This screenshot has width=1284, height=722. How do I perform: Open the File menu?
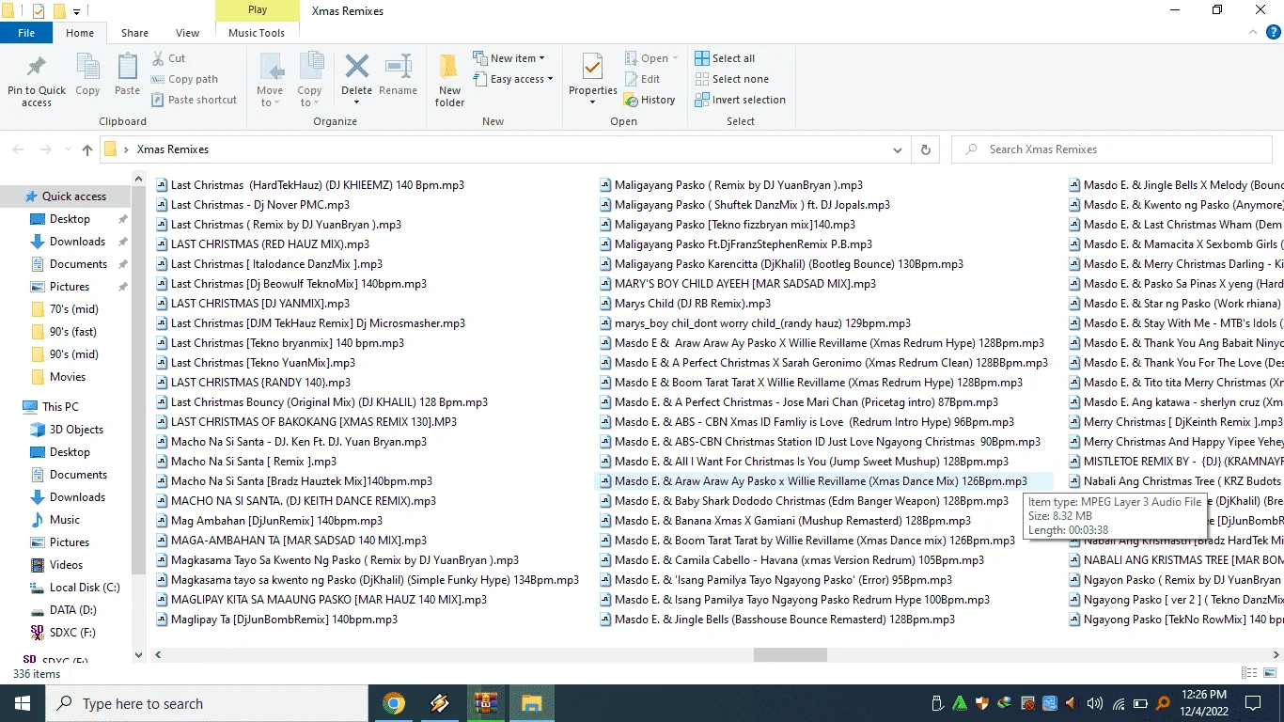pyautogui.click(x=26, y=33)
